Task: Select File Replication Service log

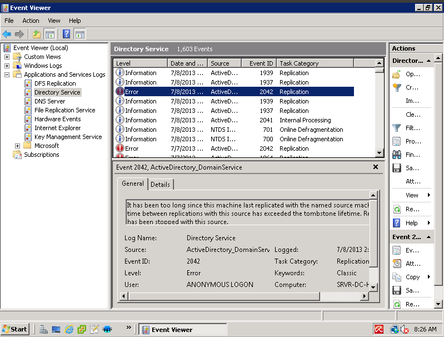Action: point(65,110)
